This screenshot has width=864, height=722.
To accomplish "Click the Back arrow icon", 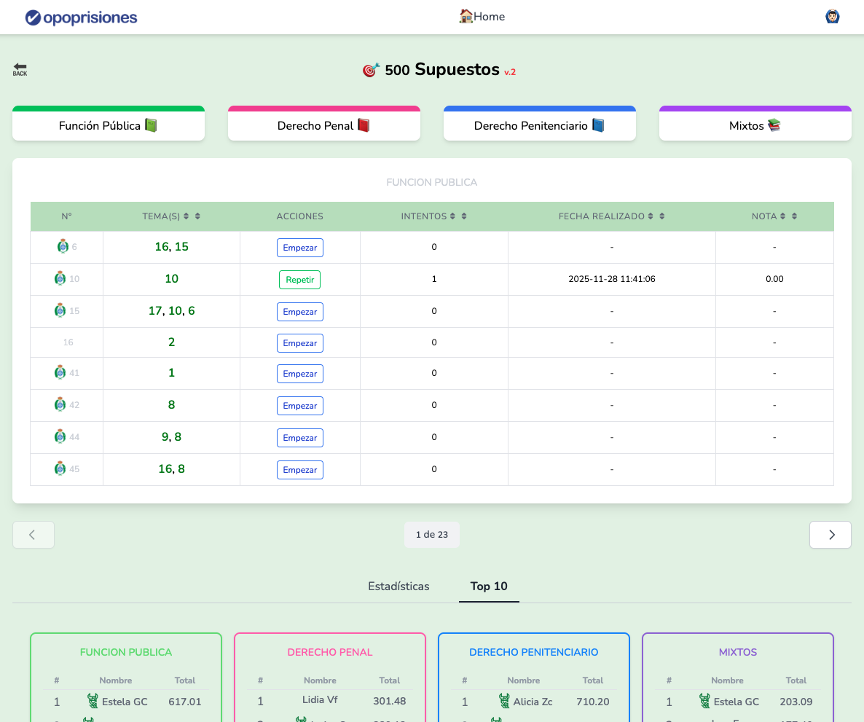I will pos(20,69).
